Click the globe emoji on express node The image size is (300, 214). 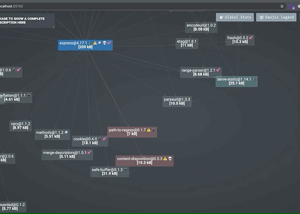tap(100, 43)
